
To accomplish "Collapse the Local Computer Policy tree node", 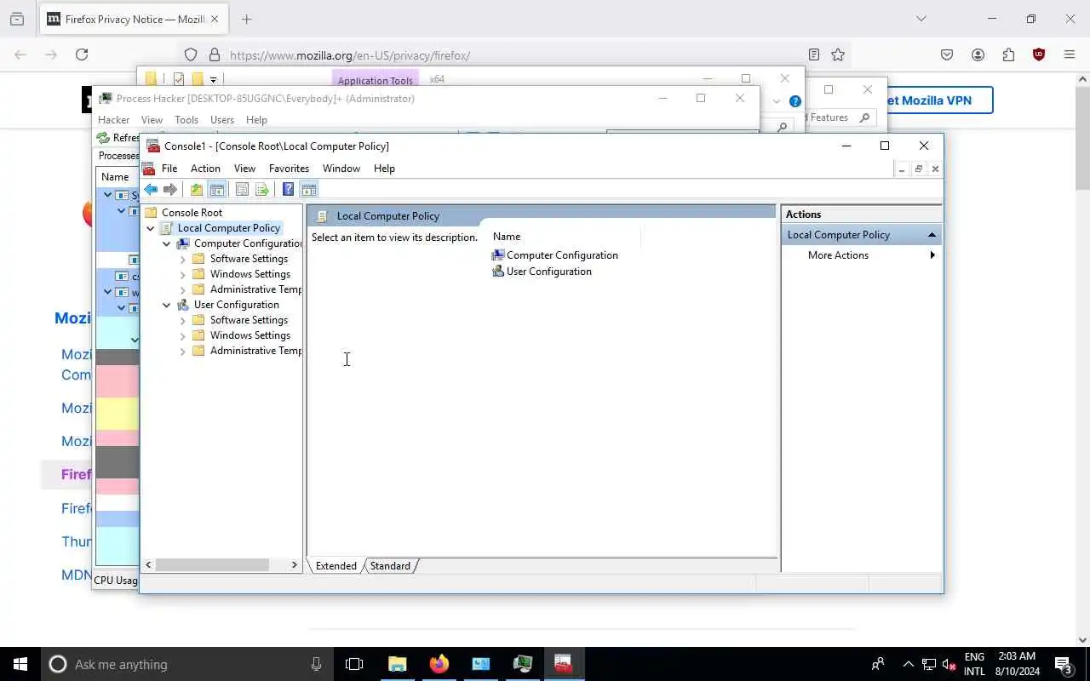I will [151, 228].
